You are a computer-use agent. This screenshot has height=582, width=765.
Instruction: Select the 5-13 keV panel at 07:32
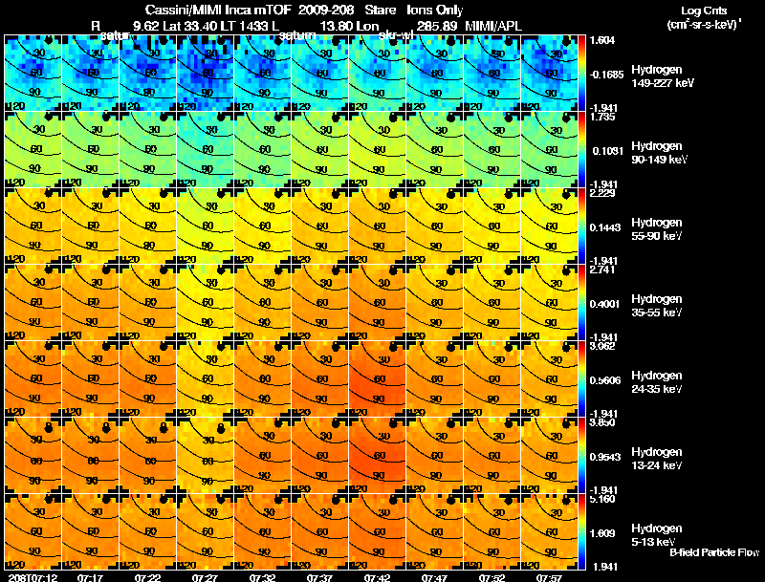(262, 532)
